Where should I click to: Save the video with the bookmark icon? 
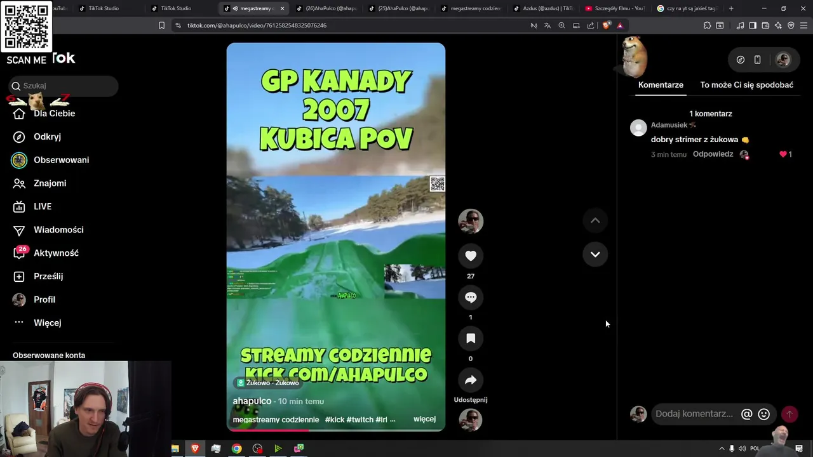click(x=471, y=338)
